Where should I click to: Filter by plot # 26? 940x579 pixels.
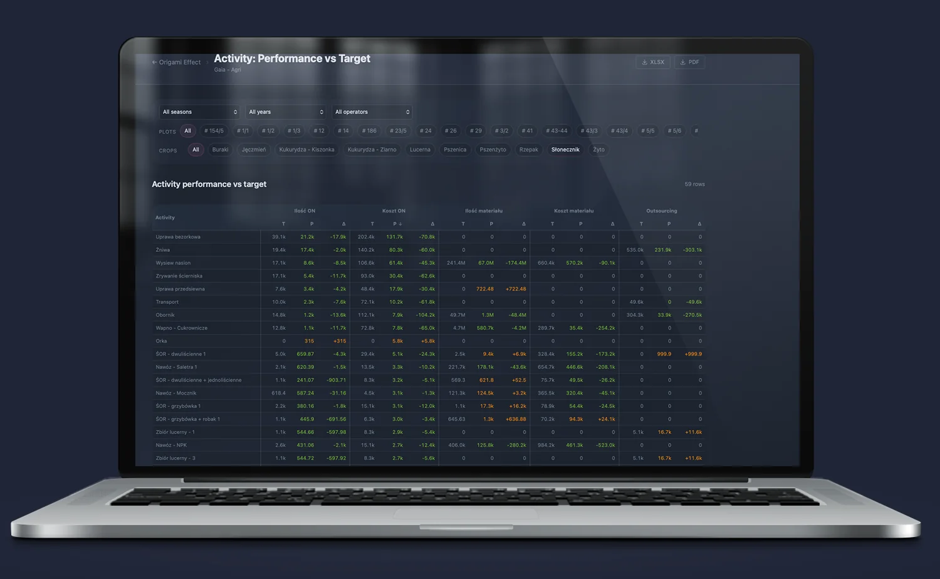(451, 131)
